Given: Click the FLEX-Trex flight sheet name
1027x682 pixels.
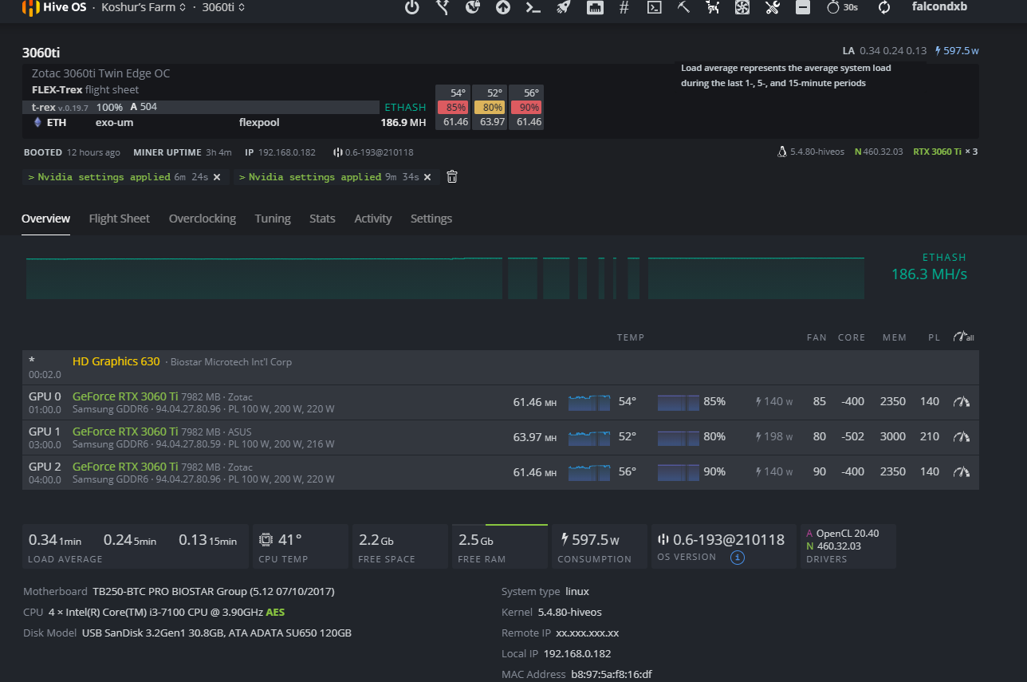Looking at the screenshot, I should [57, 90].
